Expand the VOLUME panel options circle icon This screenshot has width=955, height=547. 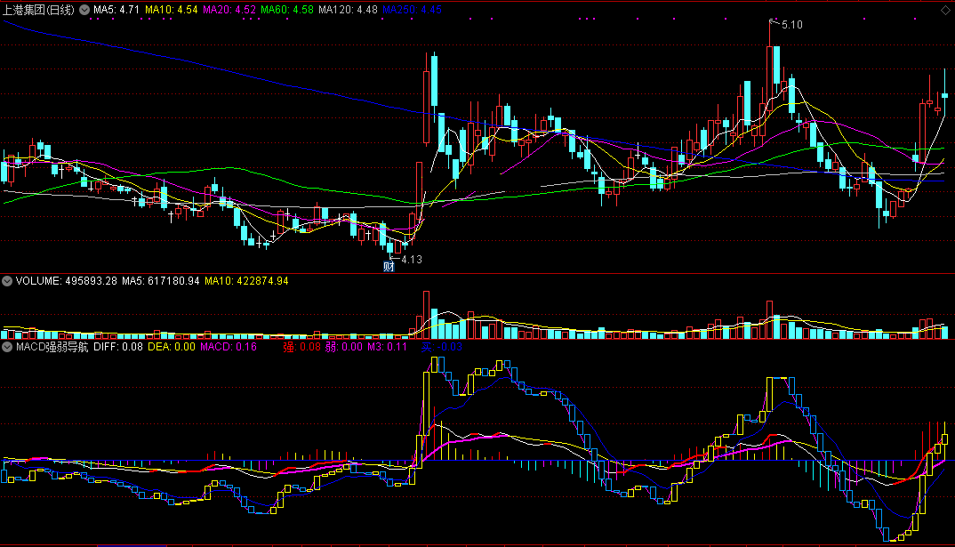coord(7,281)
